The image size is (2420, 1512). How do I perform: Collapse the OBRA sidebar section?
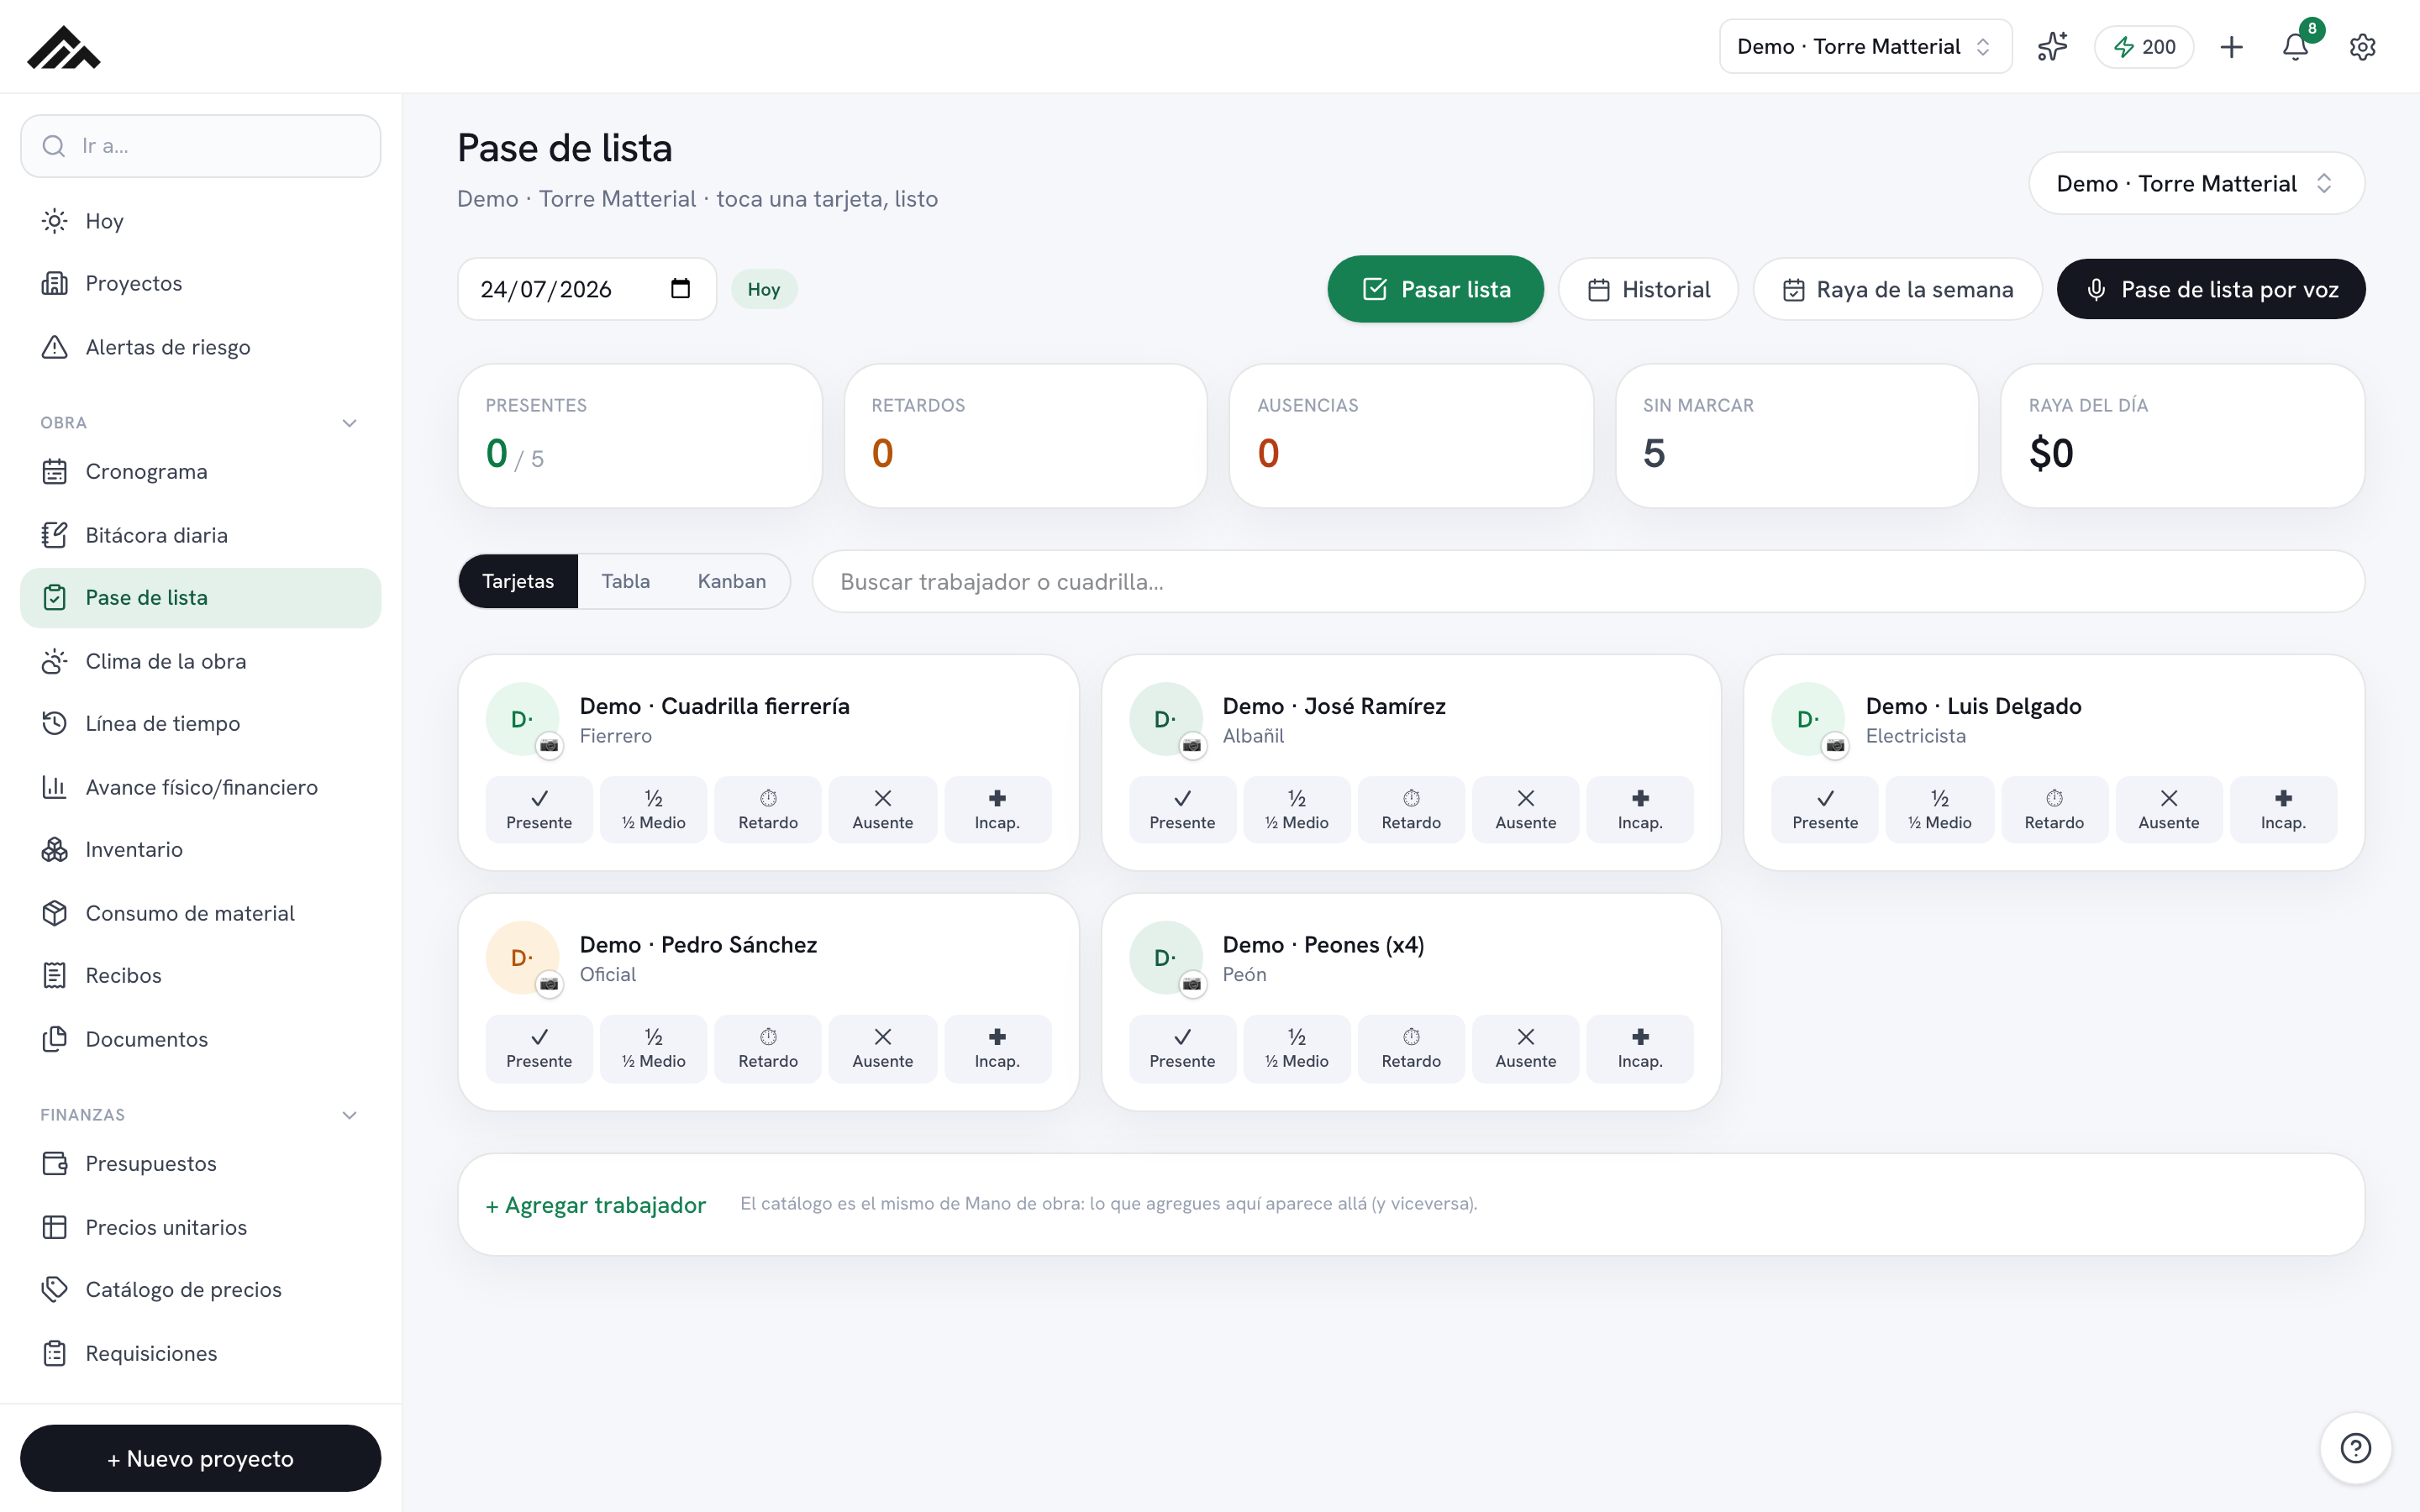[349, 423]
